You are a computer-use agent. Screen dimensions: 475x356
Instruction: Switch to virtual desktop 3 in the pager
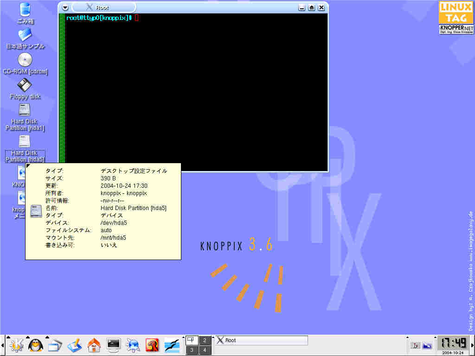(x=192, y=350)
